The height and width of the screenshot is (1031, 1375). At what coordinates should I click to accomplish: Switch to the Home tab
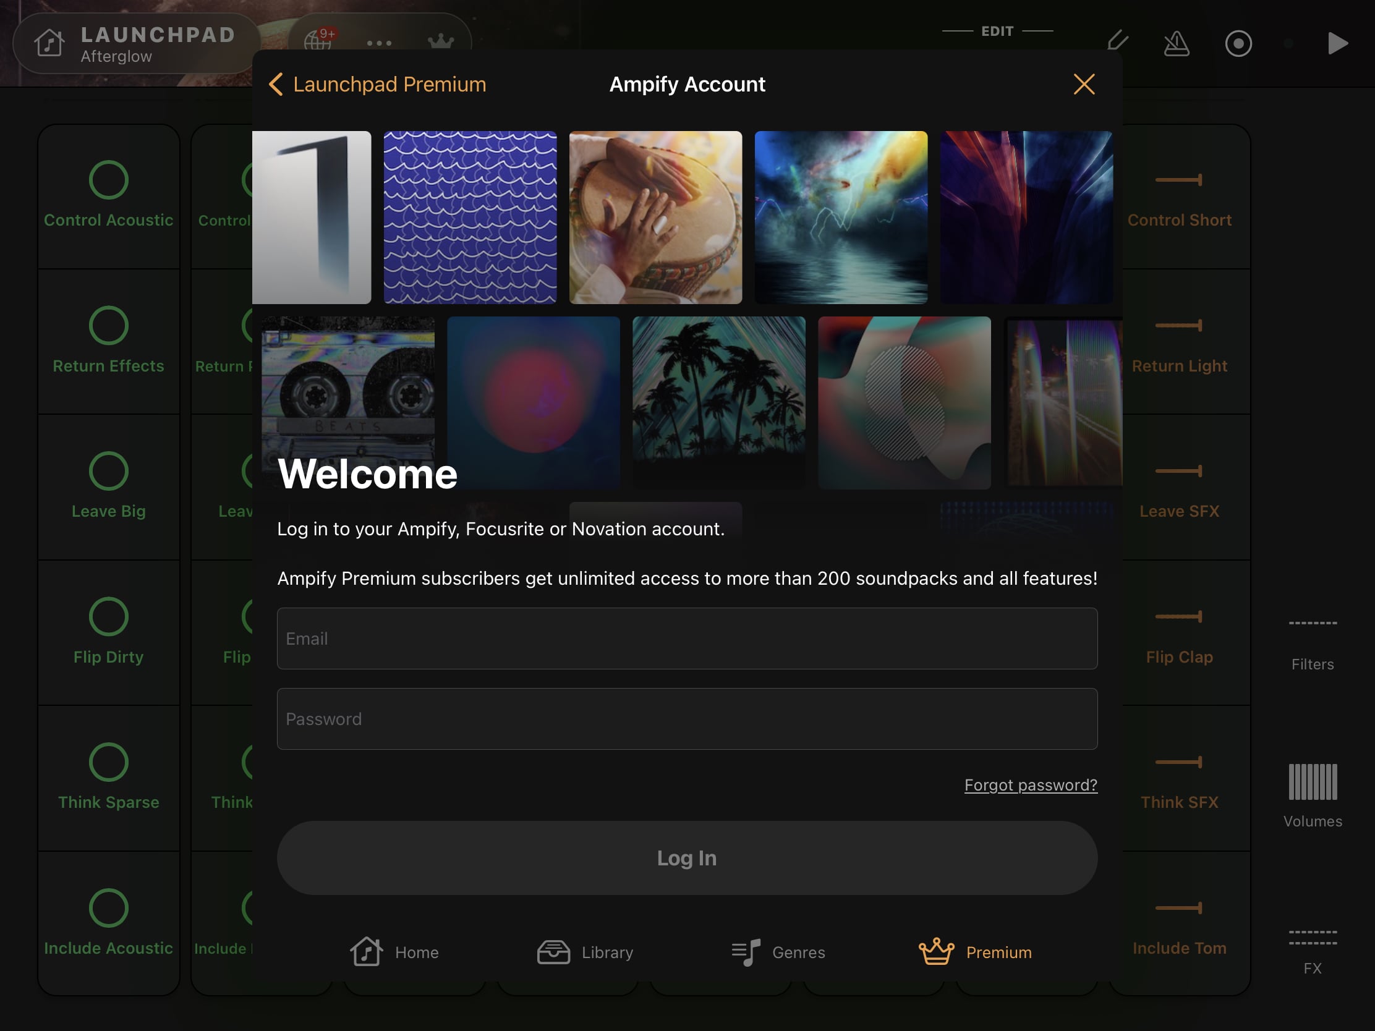pyautogui.click(x=394, y=951)
